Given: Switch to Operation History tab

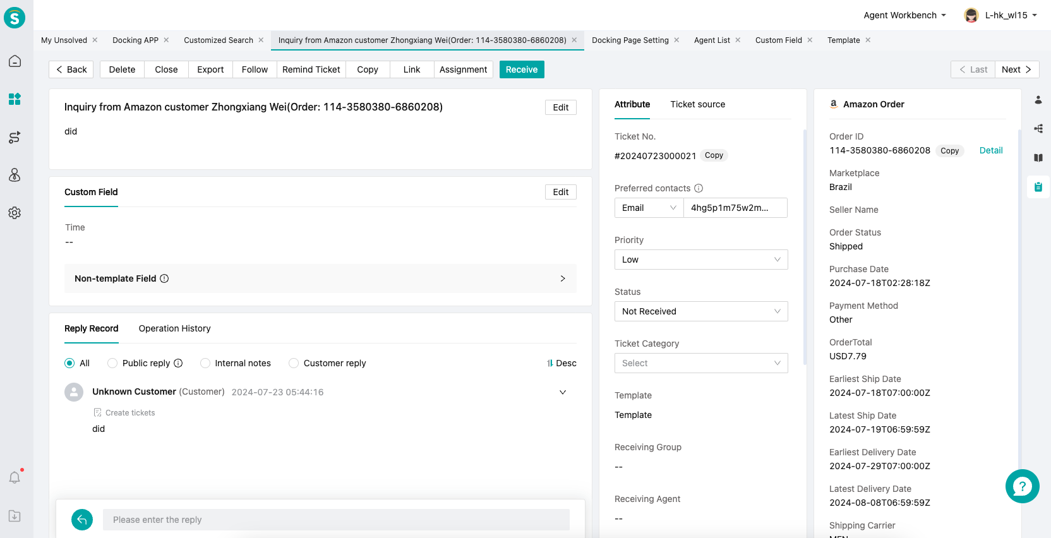Looking at the screenshot, I should 174,328.
